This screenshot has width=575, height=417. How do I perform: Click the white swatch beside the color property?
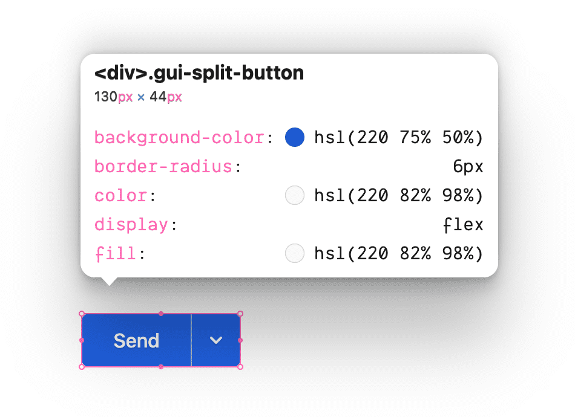295,195
